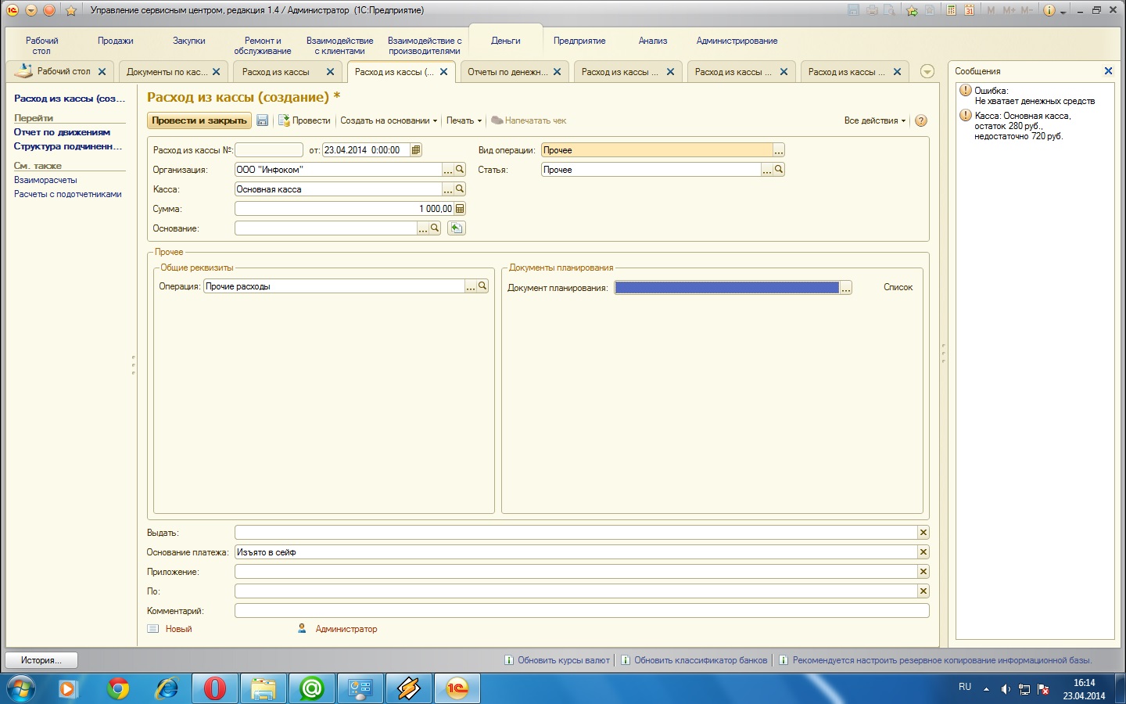The image size is (1126, 704).
Task: Open the calculator icon in the Сумма field
Action: (460, 209)
